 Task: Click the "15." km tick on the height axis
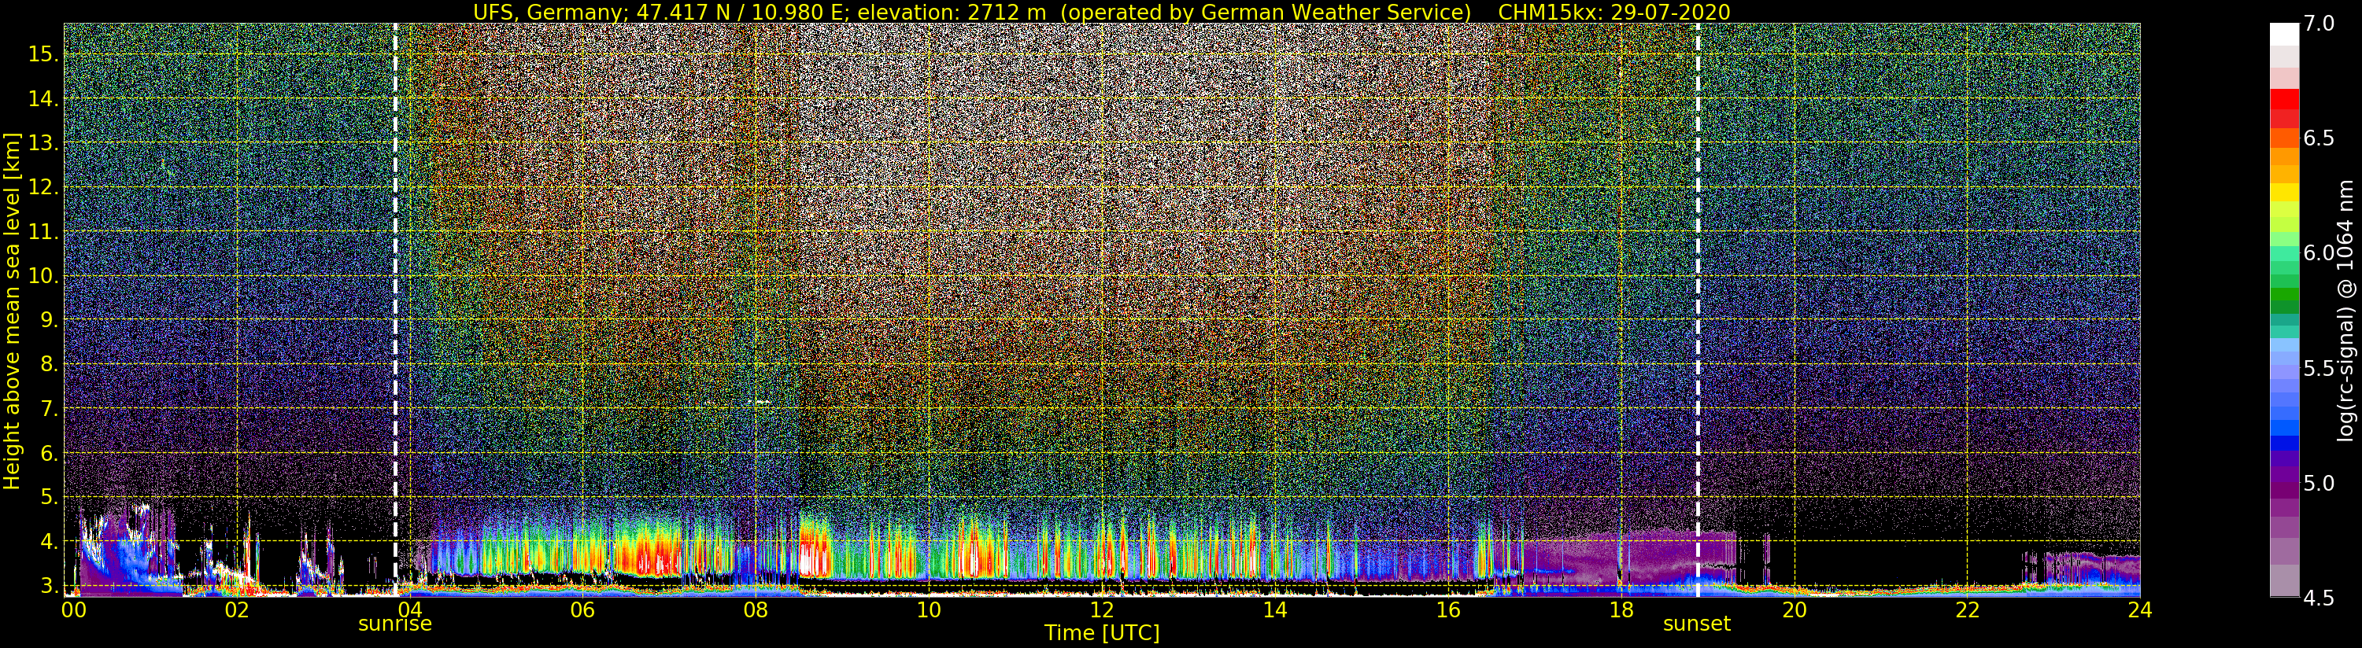pyautogui.click(x=44, y=54)
